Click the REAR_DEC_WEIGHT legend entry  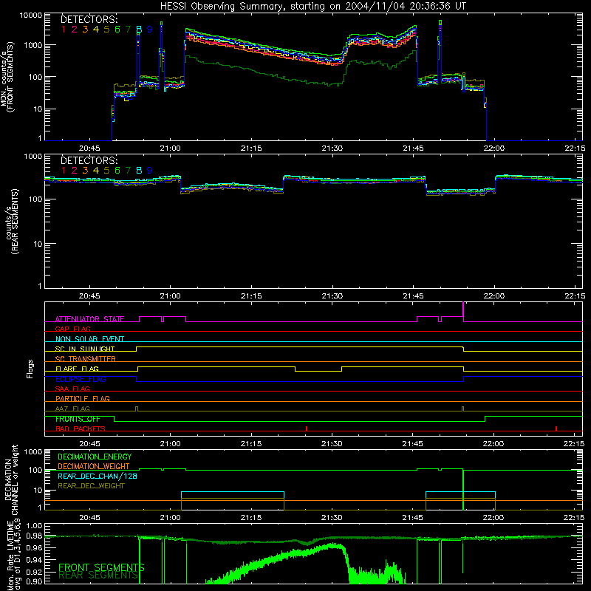[x=91, y=486]
